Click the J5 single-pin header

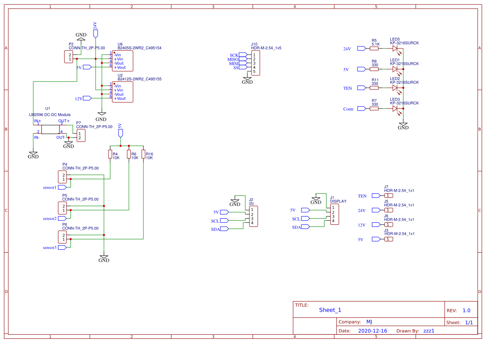[x=388, y=210]
